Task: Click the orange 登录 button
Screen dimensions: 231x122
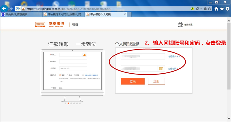Action: click(x=133, y=81)
